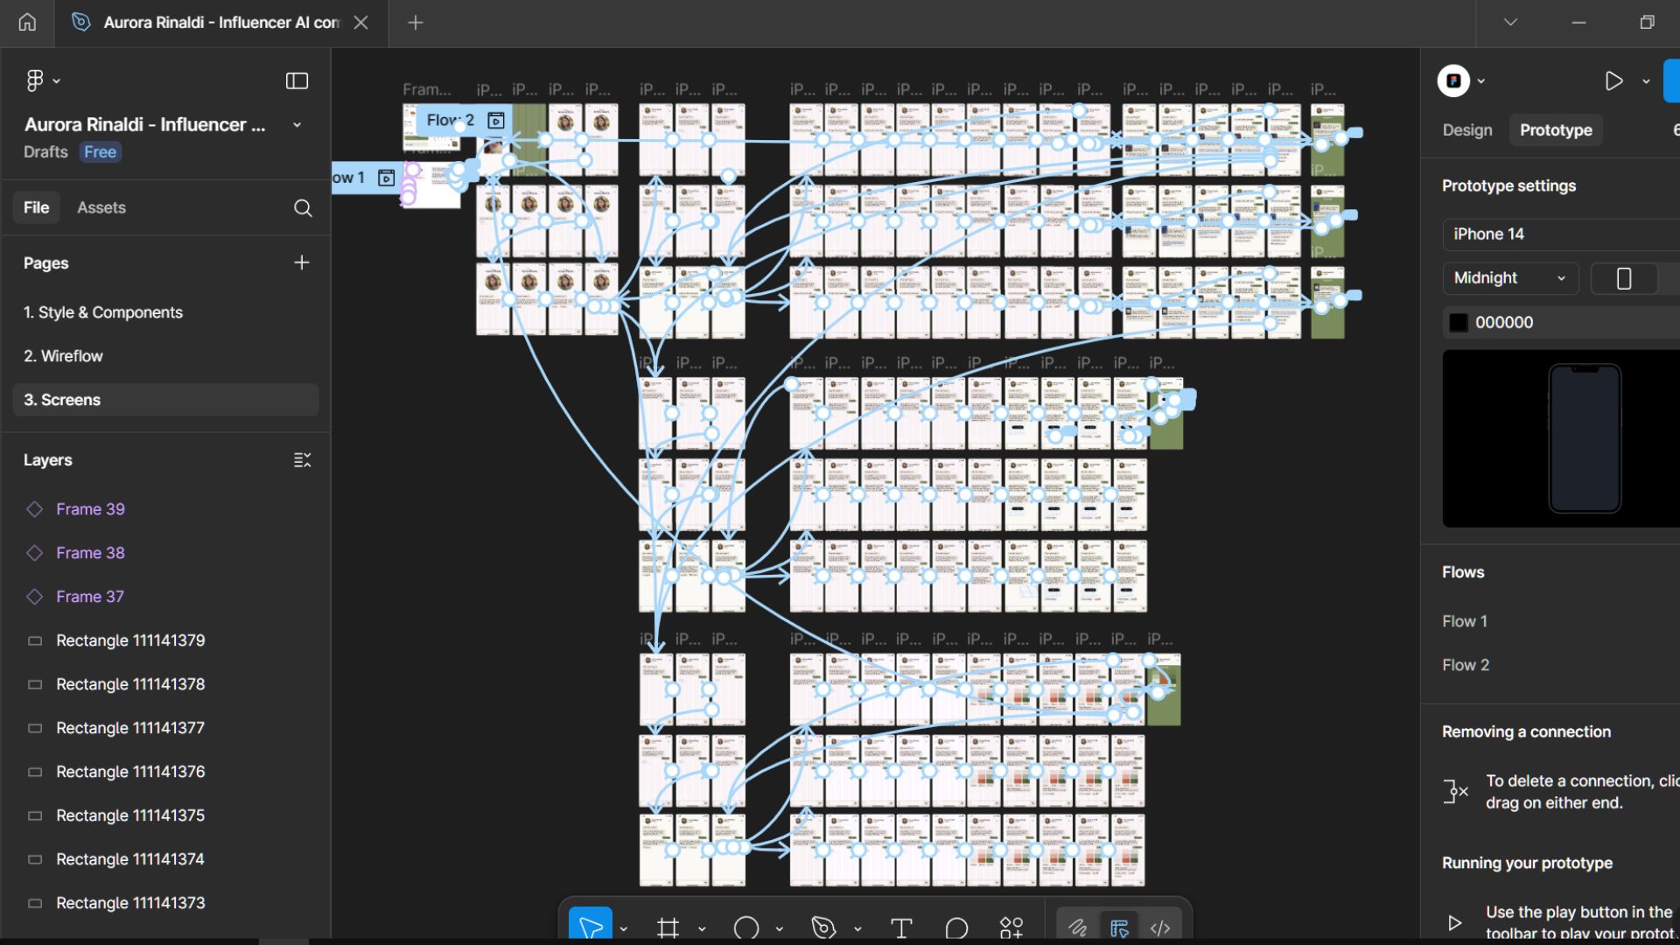Open the file name options chevron
The height and width of the screenshot is (945, 1680).
(x=297, y=125)
